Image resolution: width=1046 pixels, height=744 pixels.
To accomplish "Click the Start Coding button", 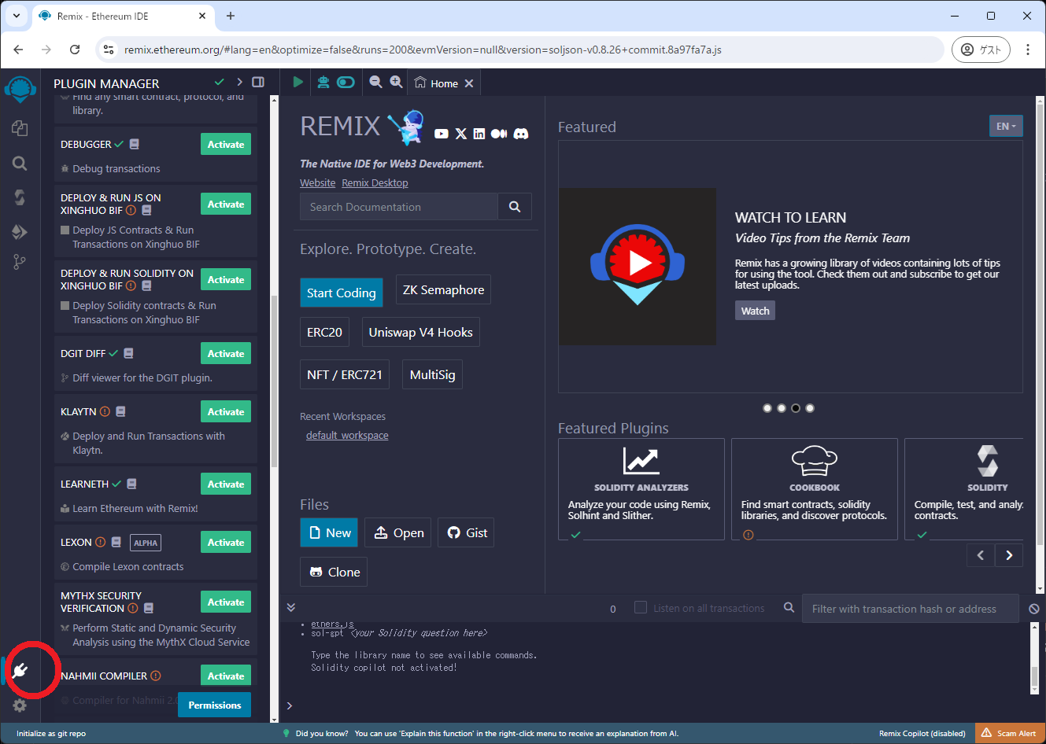I will point(341,293).
